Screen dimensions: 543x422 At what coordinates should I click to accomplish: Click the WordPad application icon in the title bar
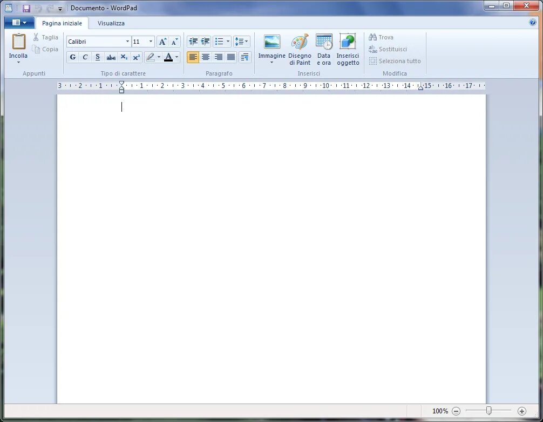click(9, 8)
